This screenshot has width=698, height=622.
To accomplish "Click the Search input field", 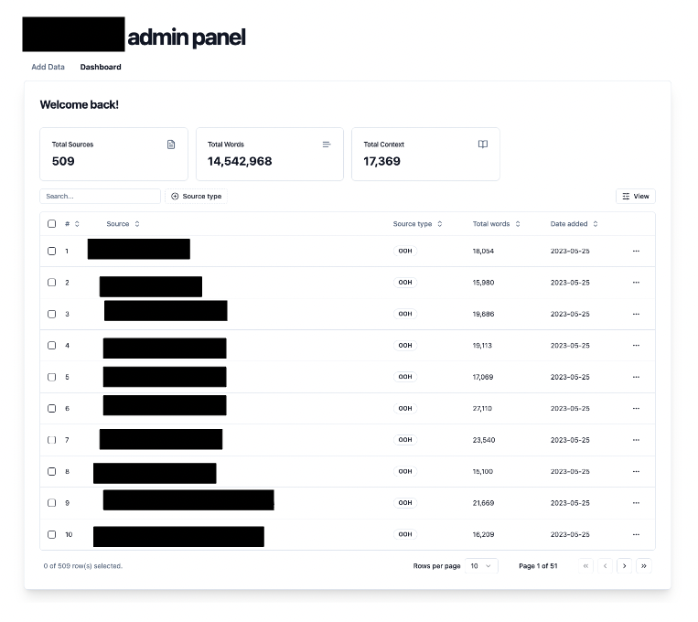I will pyautogui.click(x=100, y=197).
